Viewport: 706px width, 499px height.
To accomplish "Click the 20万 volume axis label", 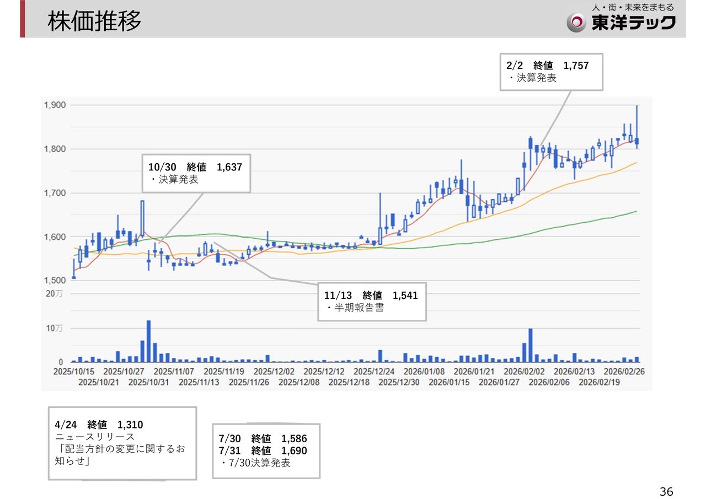I will tap(54, 294).
